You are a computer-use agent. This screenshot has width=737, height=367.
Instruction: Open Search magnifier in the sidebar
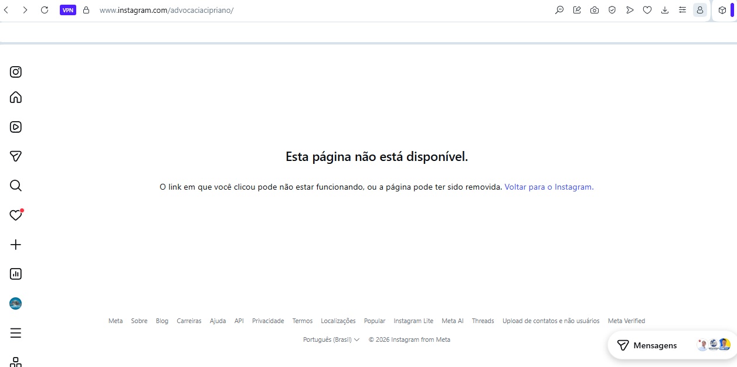tap(16, 186)
